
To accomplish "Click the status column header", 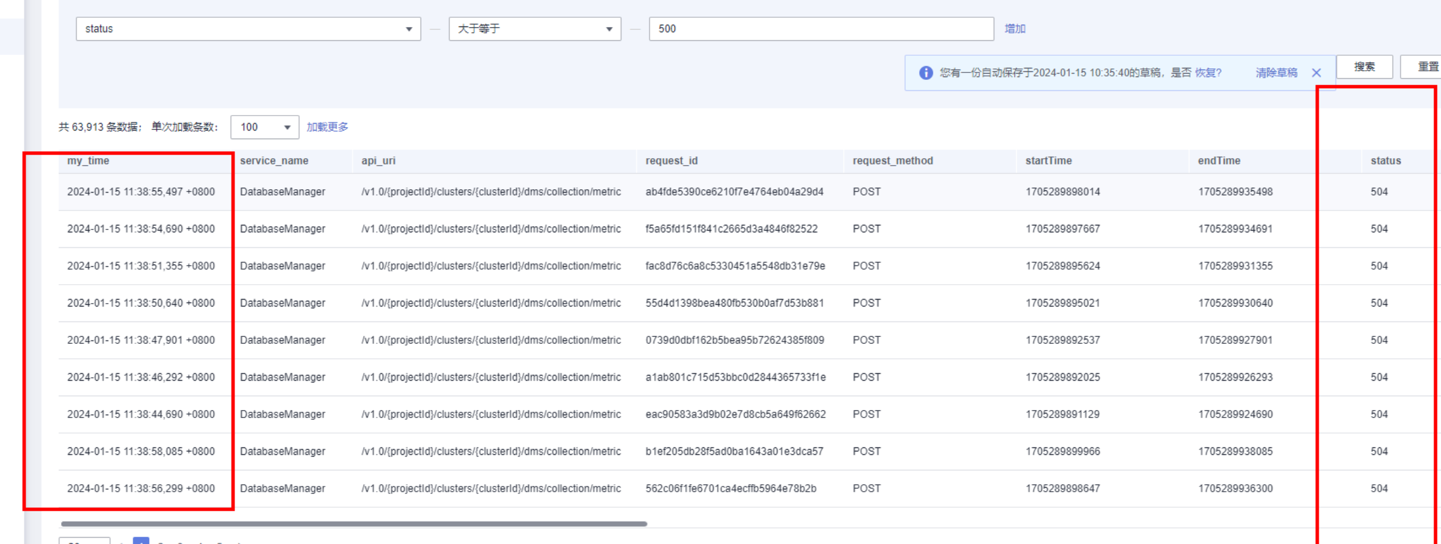I will (1385, 161).
